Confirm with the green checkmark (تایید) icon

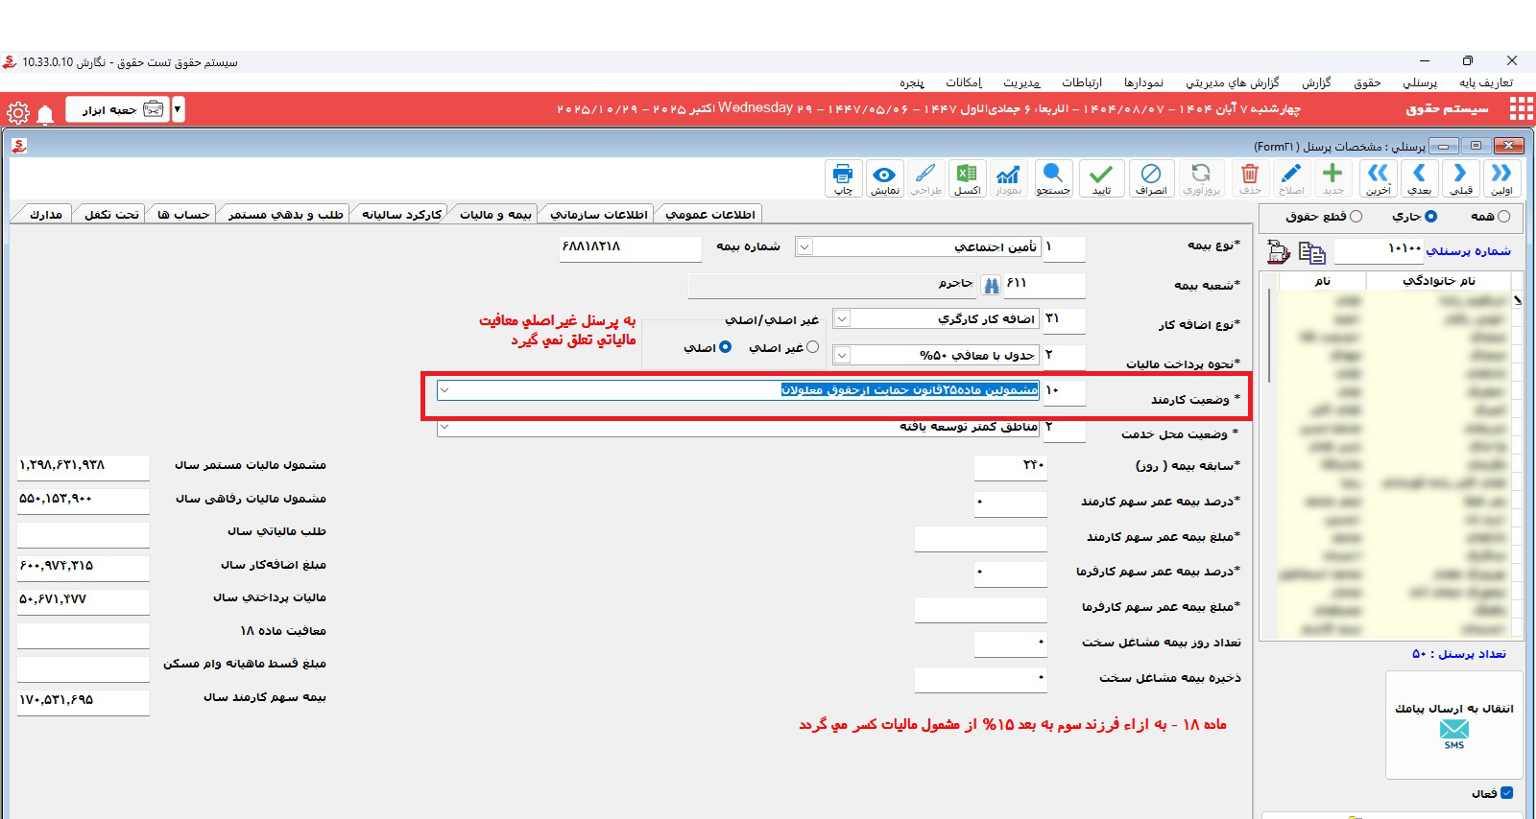(1101, 178)
